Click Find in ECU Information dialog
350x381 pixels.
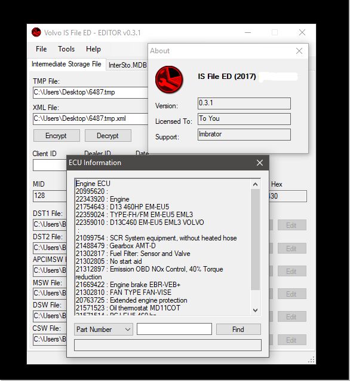(x=238, y=329)
